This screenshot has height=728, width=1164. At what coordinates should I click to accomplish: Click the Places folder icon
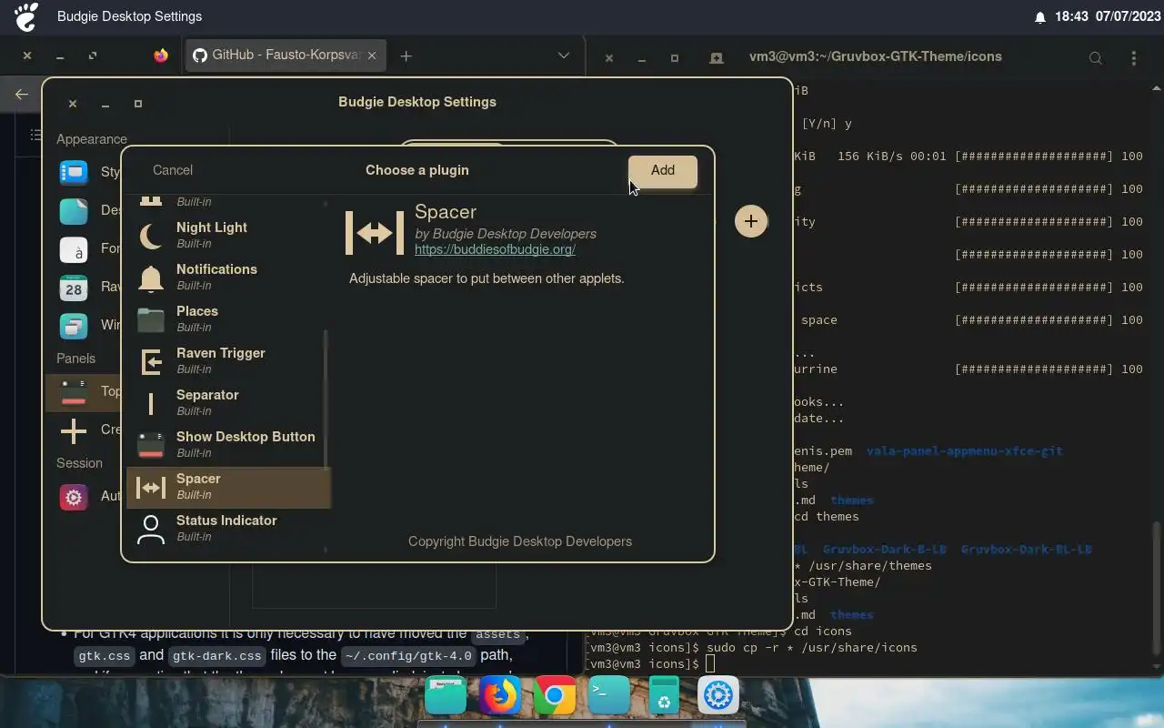pos(151,320)
